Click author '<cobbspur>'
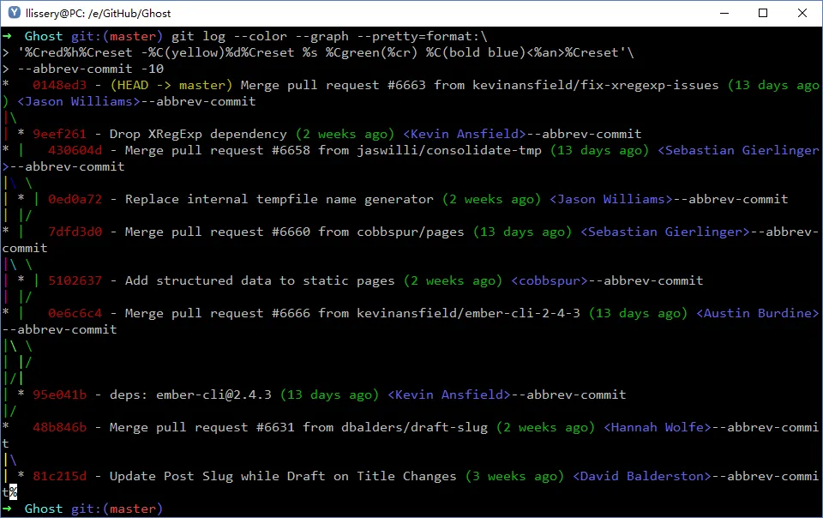 [x=549, y=280]
